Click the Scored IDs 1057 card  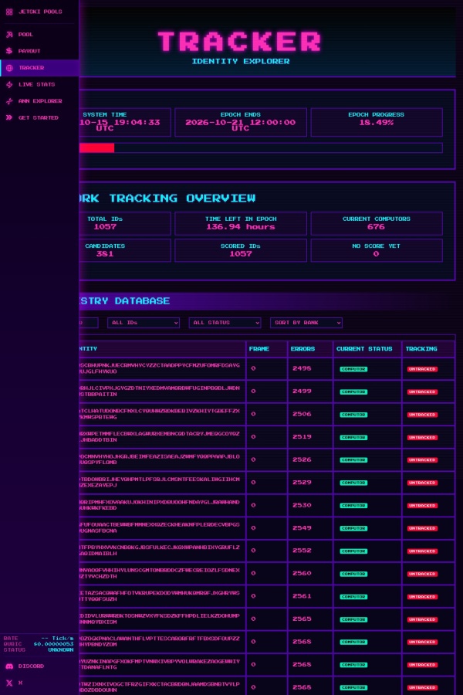[241, 250]
